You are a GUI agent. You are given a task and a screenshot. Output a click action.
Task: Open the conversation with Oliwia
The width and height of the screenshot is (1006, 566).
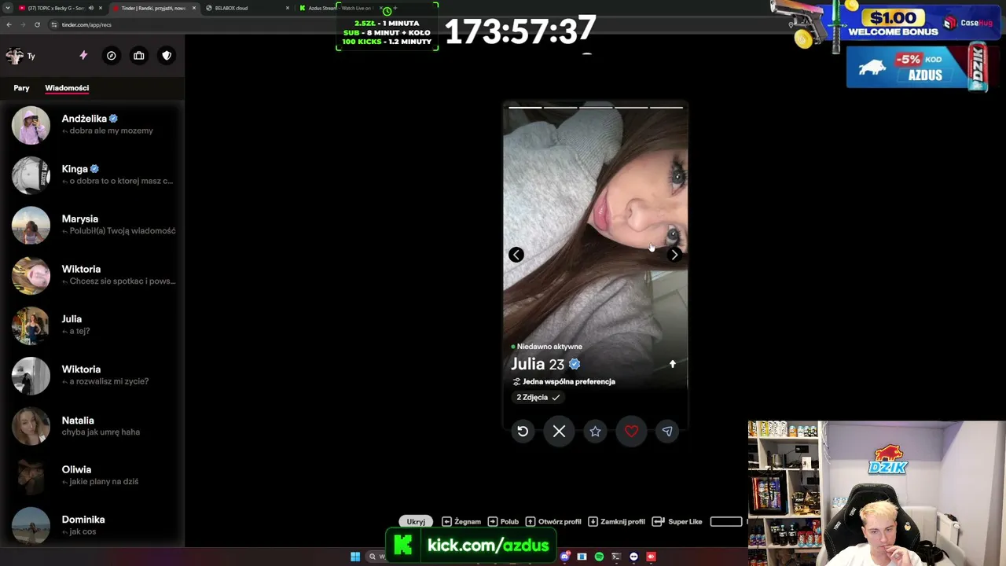tap(92, 476)
